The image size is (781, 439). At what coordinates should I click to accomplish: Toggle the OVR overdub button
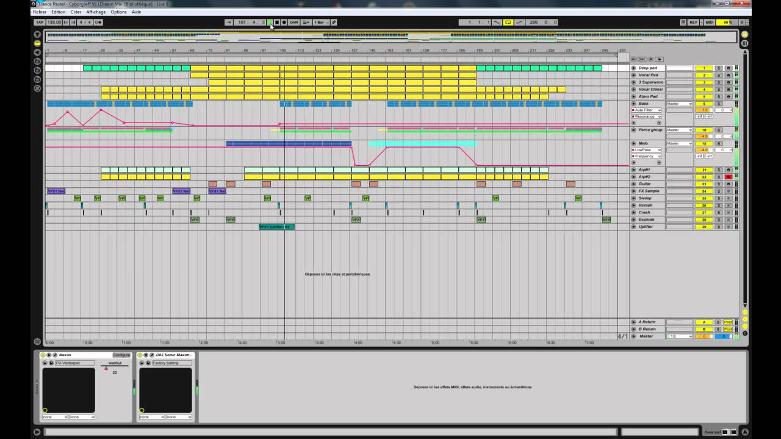[x=294, y=23]
